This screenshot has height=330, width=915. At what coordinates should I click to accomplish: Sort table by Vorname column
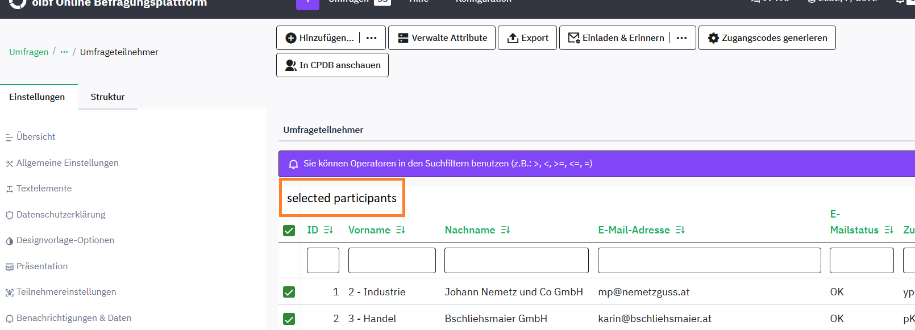pos(377,230)
